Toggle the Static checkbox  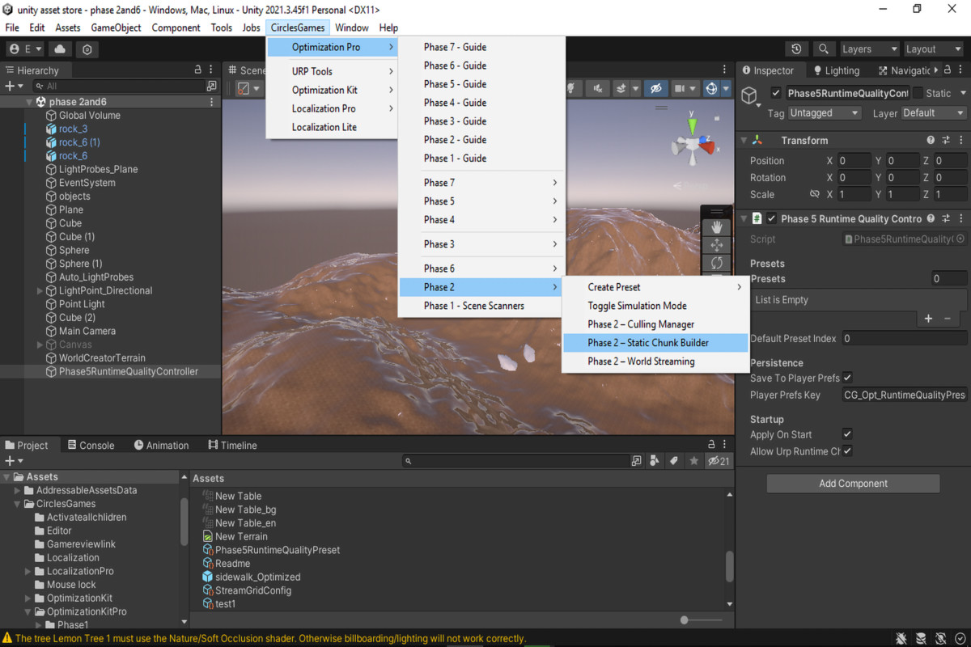tap(918, 94)
